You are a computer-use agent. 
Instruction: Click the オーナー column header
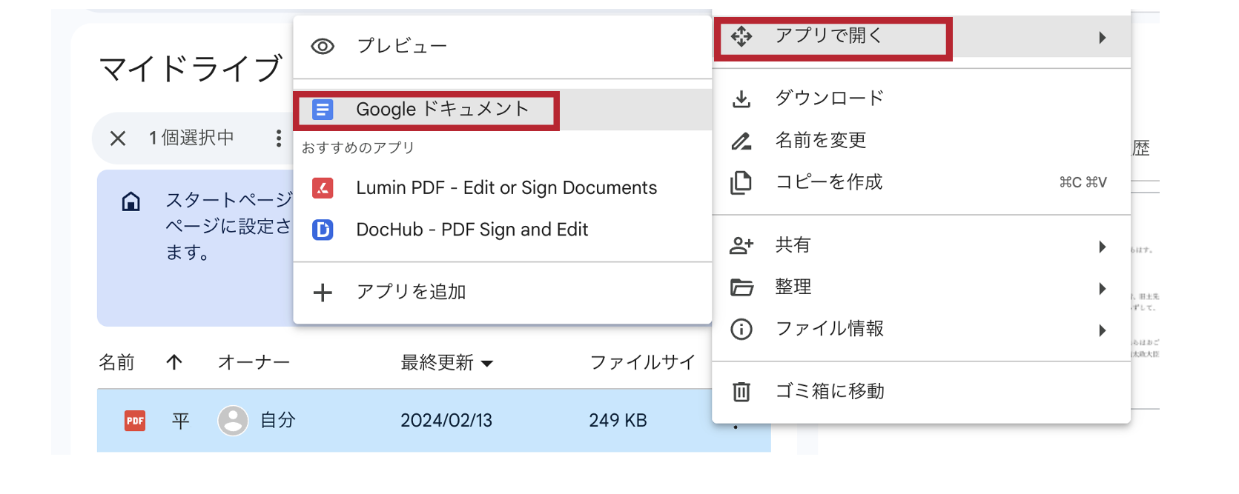[254, 363]
